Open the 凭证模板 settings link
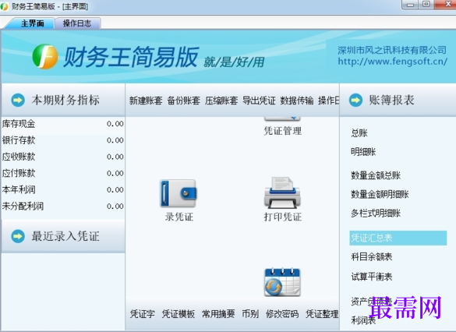This screenshot has height=332, width=456. tap(179, 314)
